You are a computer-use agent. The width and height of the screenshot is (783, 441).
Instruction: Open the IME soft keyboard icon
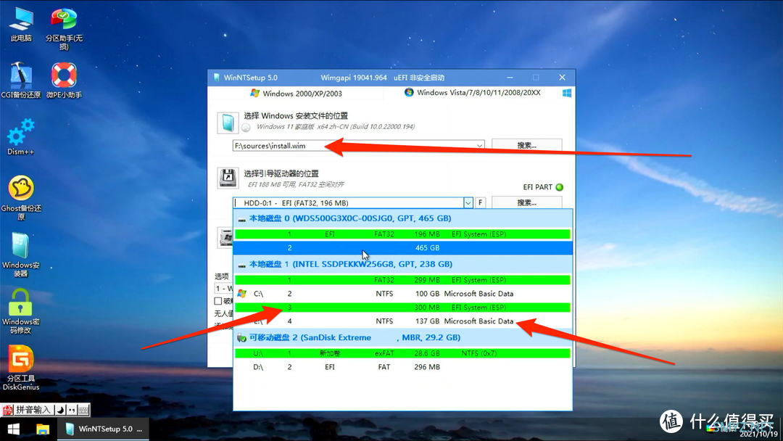(x=83, y=410)
